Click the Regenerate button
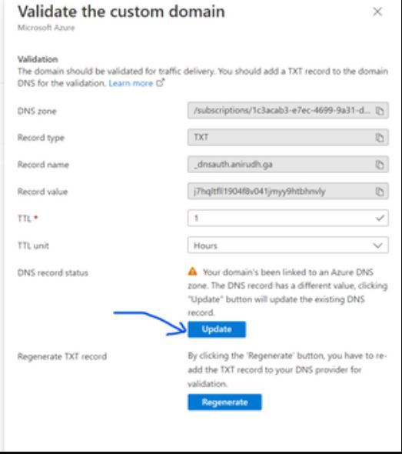Viewport: 402px width, 454px height. click(224, 402)
